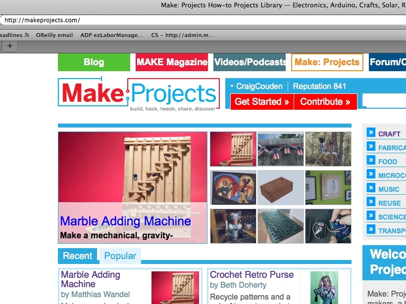Click the Marble Adding Machine recent list image

pos(175,288)
